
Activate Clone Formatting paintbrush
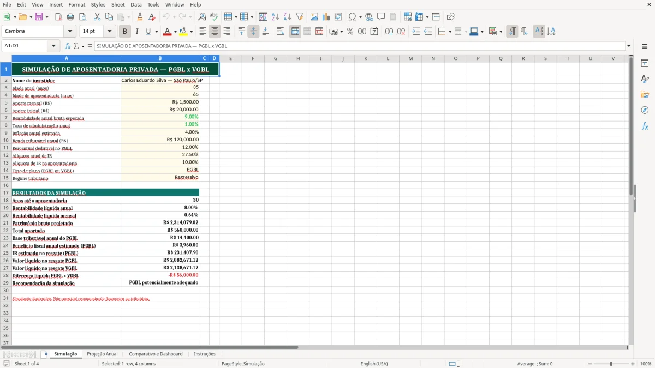pyautogui.click(x=140, y=17)
